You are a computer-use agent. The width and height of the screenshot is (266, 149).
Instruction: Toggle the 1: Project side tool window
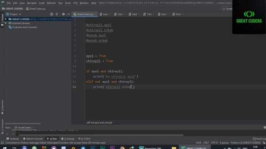[x=2, y=20]
